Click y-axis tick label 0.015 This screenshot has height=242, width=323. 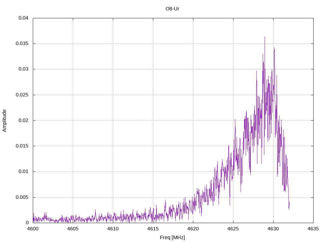click(x=22, y=146)
